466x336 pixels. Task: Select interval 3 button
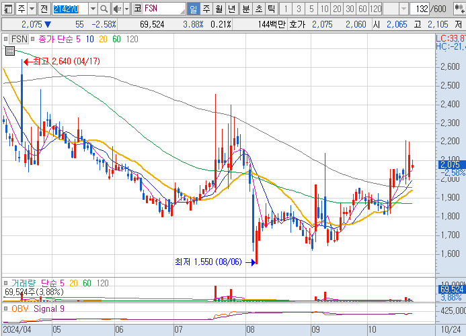[x=299, y=9]
